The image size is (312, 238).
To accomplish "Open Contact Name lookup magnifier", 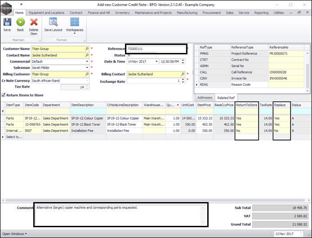I will click(x=87, y=55).
